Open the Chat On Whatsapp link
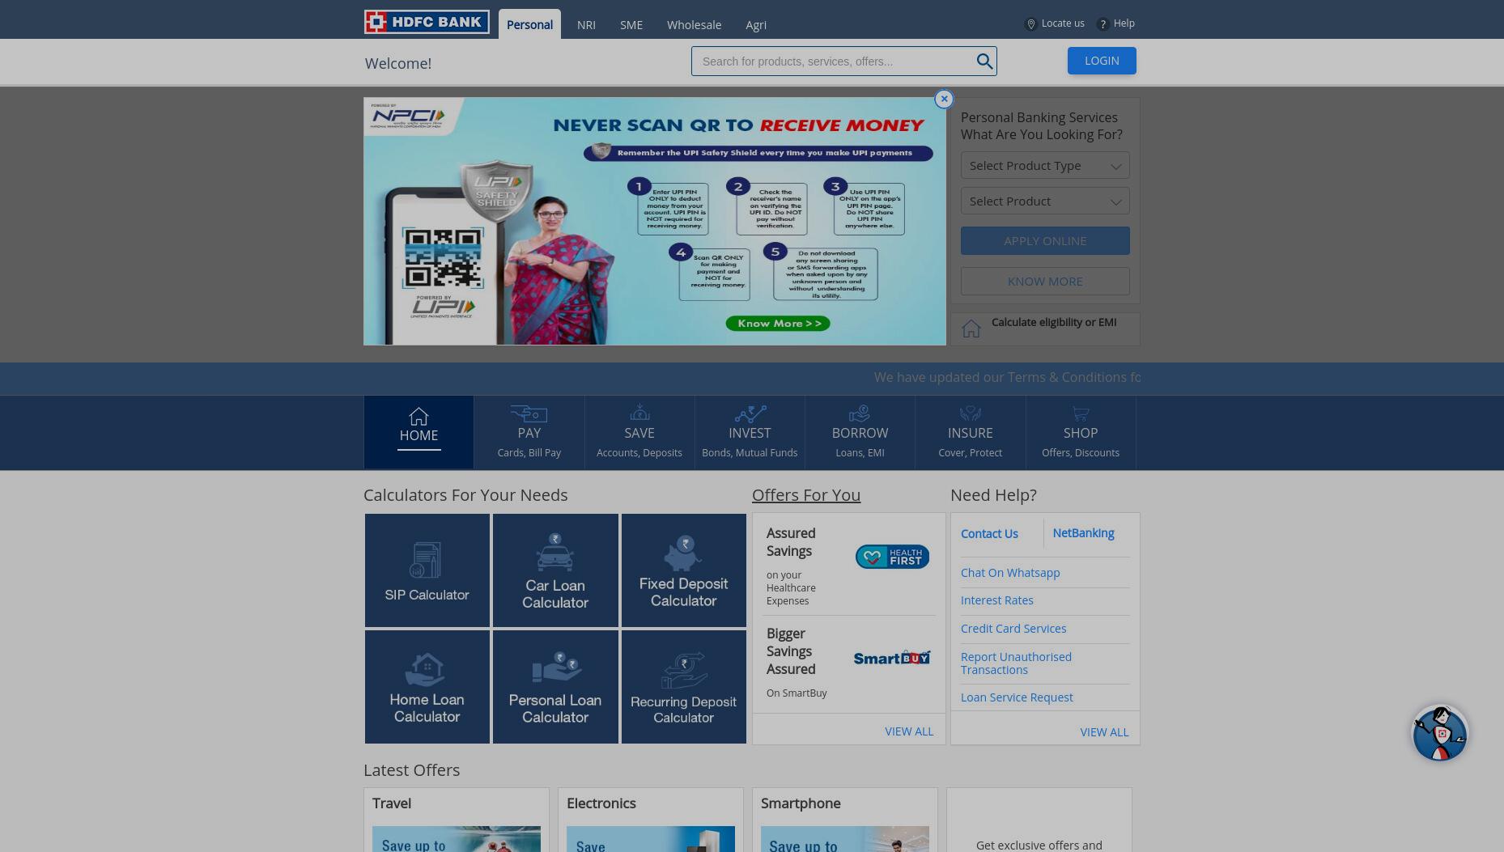 coord(1010,573)
